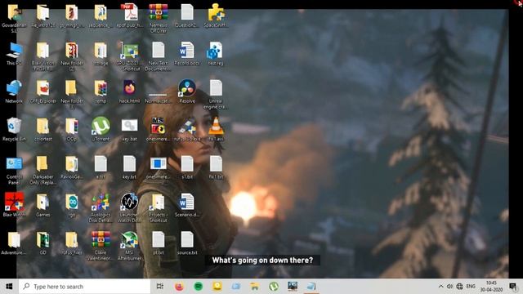This screenshot has height=294, width=523.
Task: Open the Action Center notifications
Action: click(x=513, y=287)
